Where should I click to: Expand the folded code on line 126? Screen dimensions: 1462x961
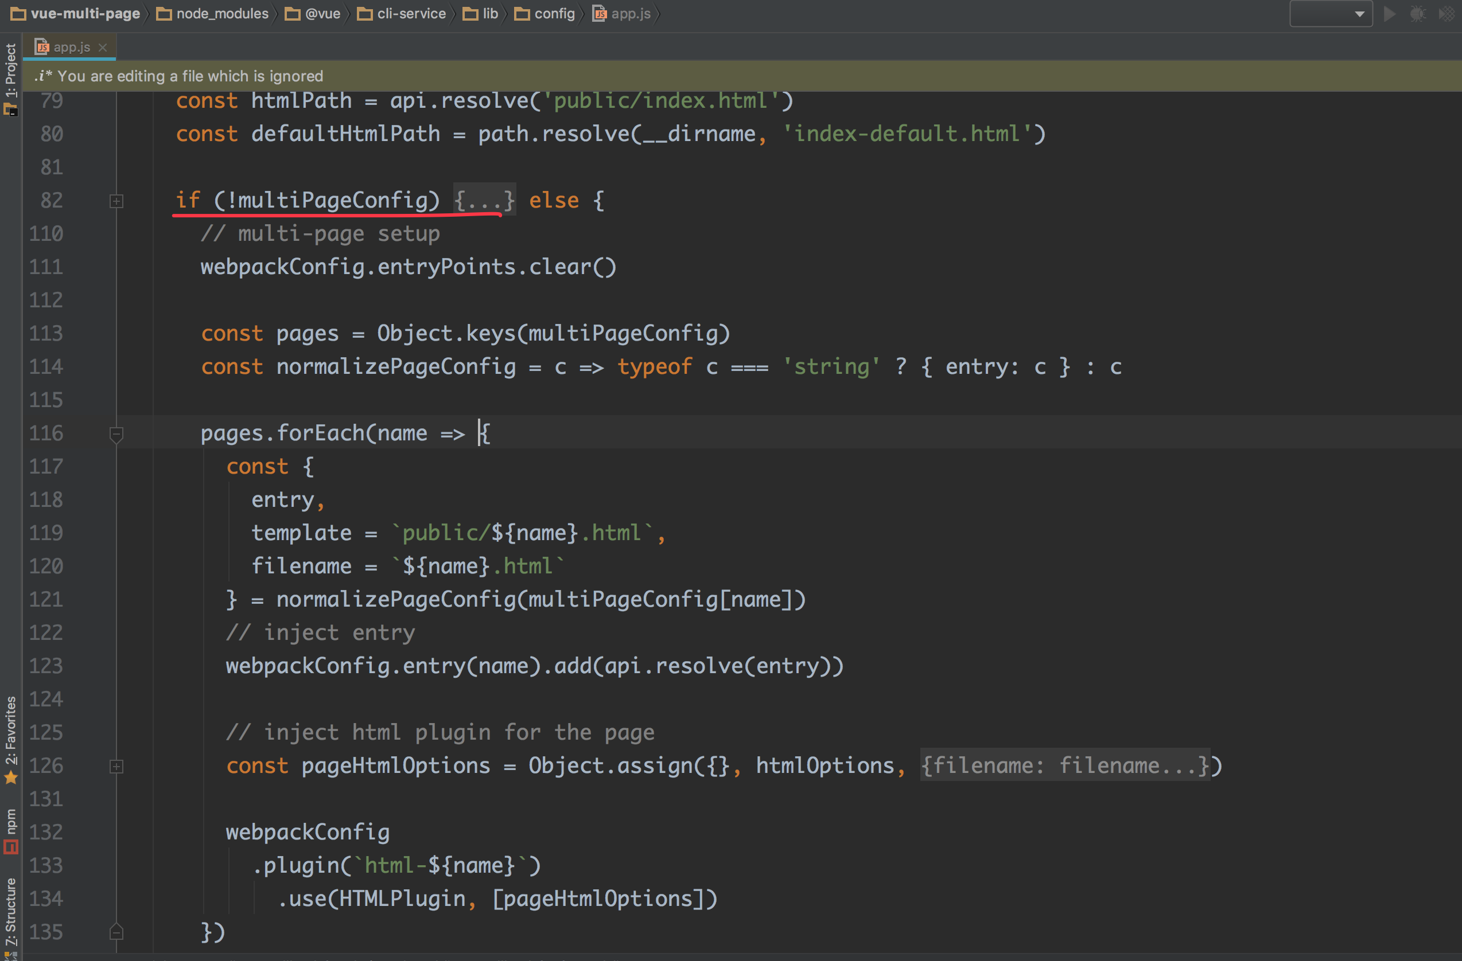click(116, 767)
